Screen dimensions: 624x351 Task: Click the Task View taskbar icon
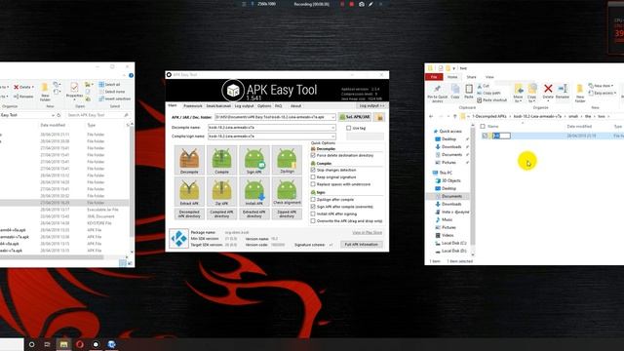pyautogui.click(x=48, y=344)
